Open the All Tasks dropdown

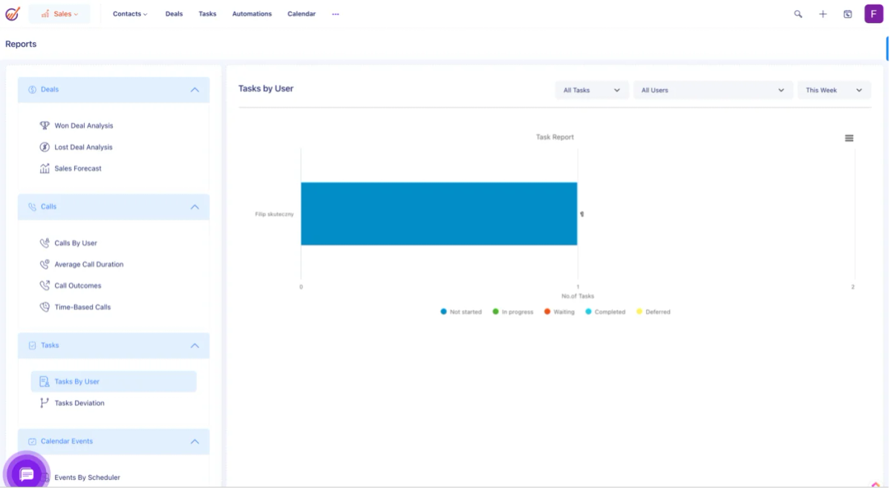pyautogui.click(x=592, y=90)
